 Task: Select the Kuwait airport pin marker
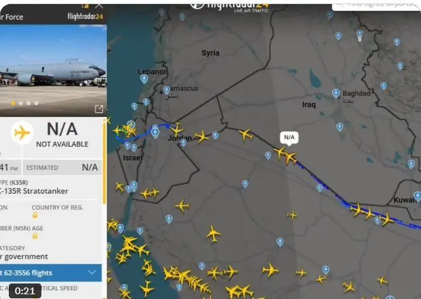coord(418,196)
